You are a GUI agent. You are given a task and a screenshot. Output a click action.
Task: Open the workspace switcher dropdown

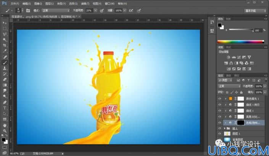pyautogui.click(x=255, y=11)
